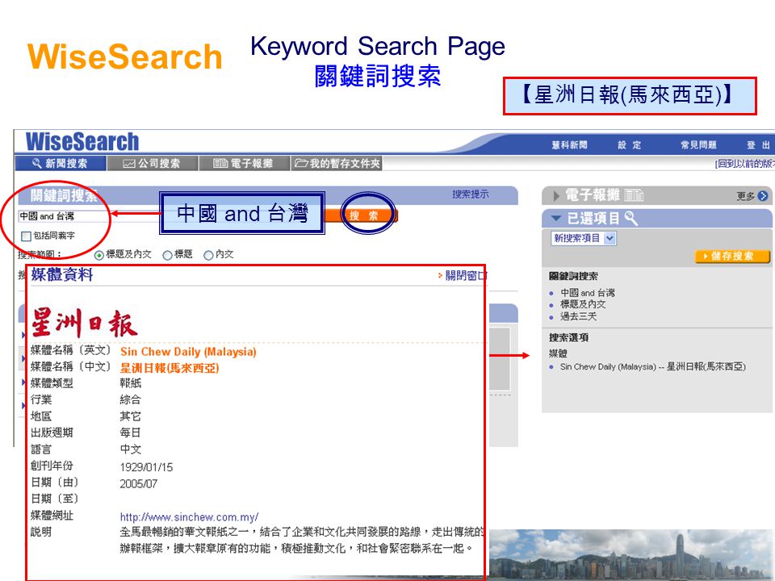Open the sinchew.com.my website link
775x581 pixels.
point(189,516)
